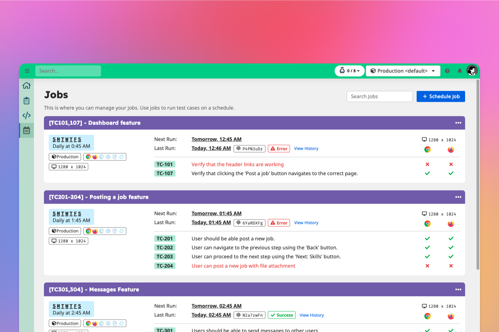Open the user avatar profile
Image resolution: width=499 pixels, height=332 pixels.
tap(472, 70)
